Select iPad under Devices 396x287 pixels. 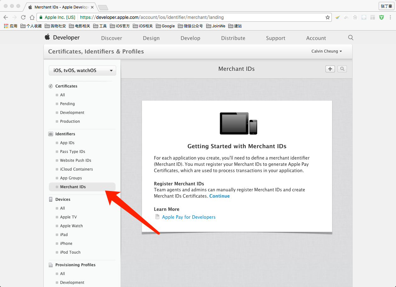64,234
